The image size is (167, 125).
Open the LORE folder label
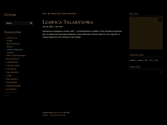click(x=9, y=76)
